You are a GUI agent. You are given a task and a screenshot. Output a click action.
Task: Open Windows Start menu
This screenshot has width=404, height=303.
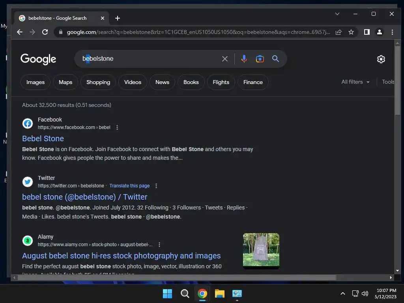(x=167, y=294)
